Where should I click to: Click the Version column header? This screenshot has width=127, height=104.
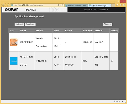pyautogui.click(x=101, y=30)
